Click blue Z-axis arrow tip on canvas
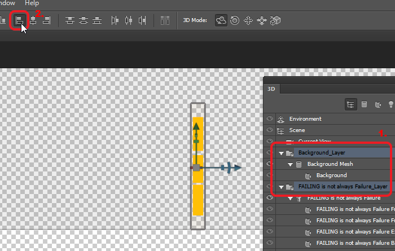 click(x=238, y=168)
